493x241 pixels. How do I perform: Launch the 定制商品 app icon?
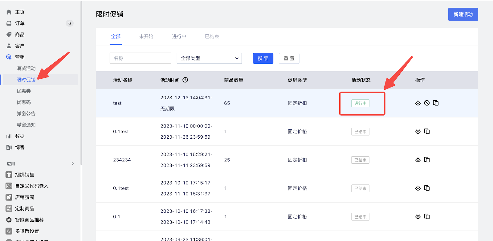pyautogui.click(x=9, y=209)
